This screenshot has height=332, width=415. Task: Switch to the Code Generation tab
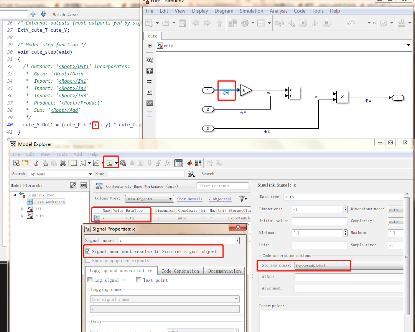[x=180, y=271]
